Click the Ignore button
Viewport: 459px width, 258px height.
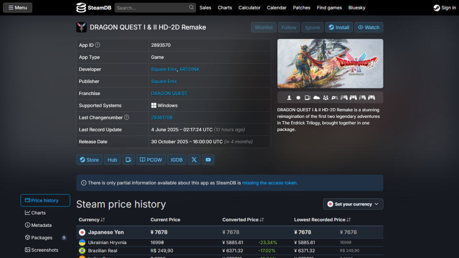tap(312, 27)
